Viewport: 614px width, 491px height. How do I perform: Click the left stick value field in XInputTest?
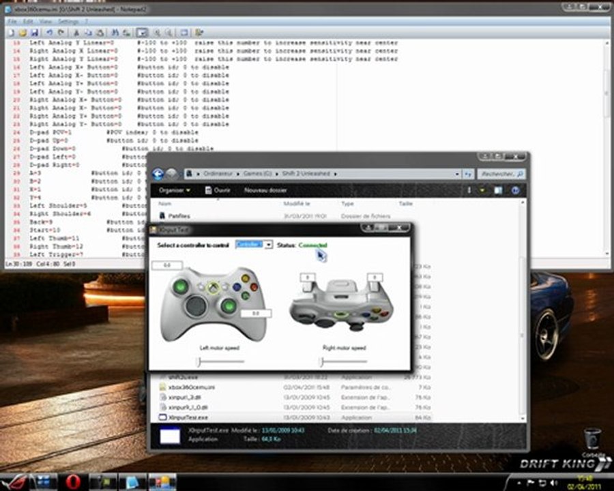(167, 265)
